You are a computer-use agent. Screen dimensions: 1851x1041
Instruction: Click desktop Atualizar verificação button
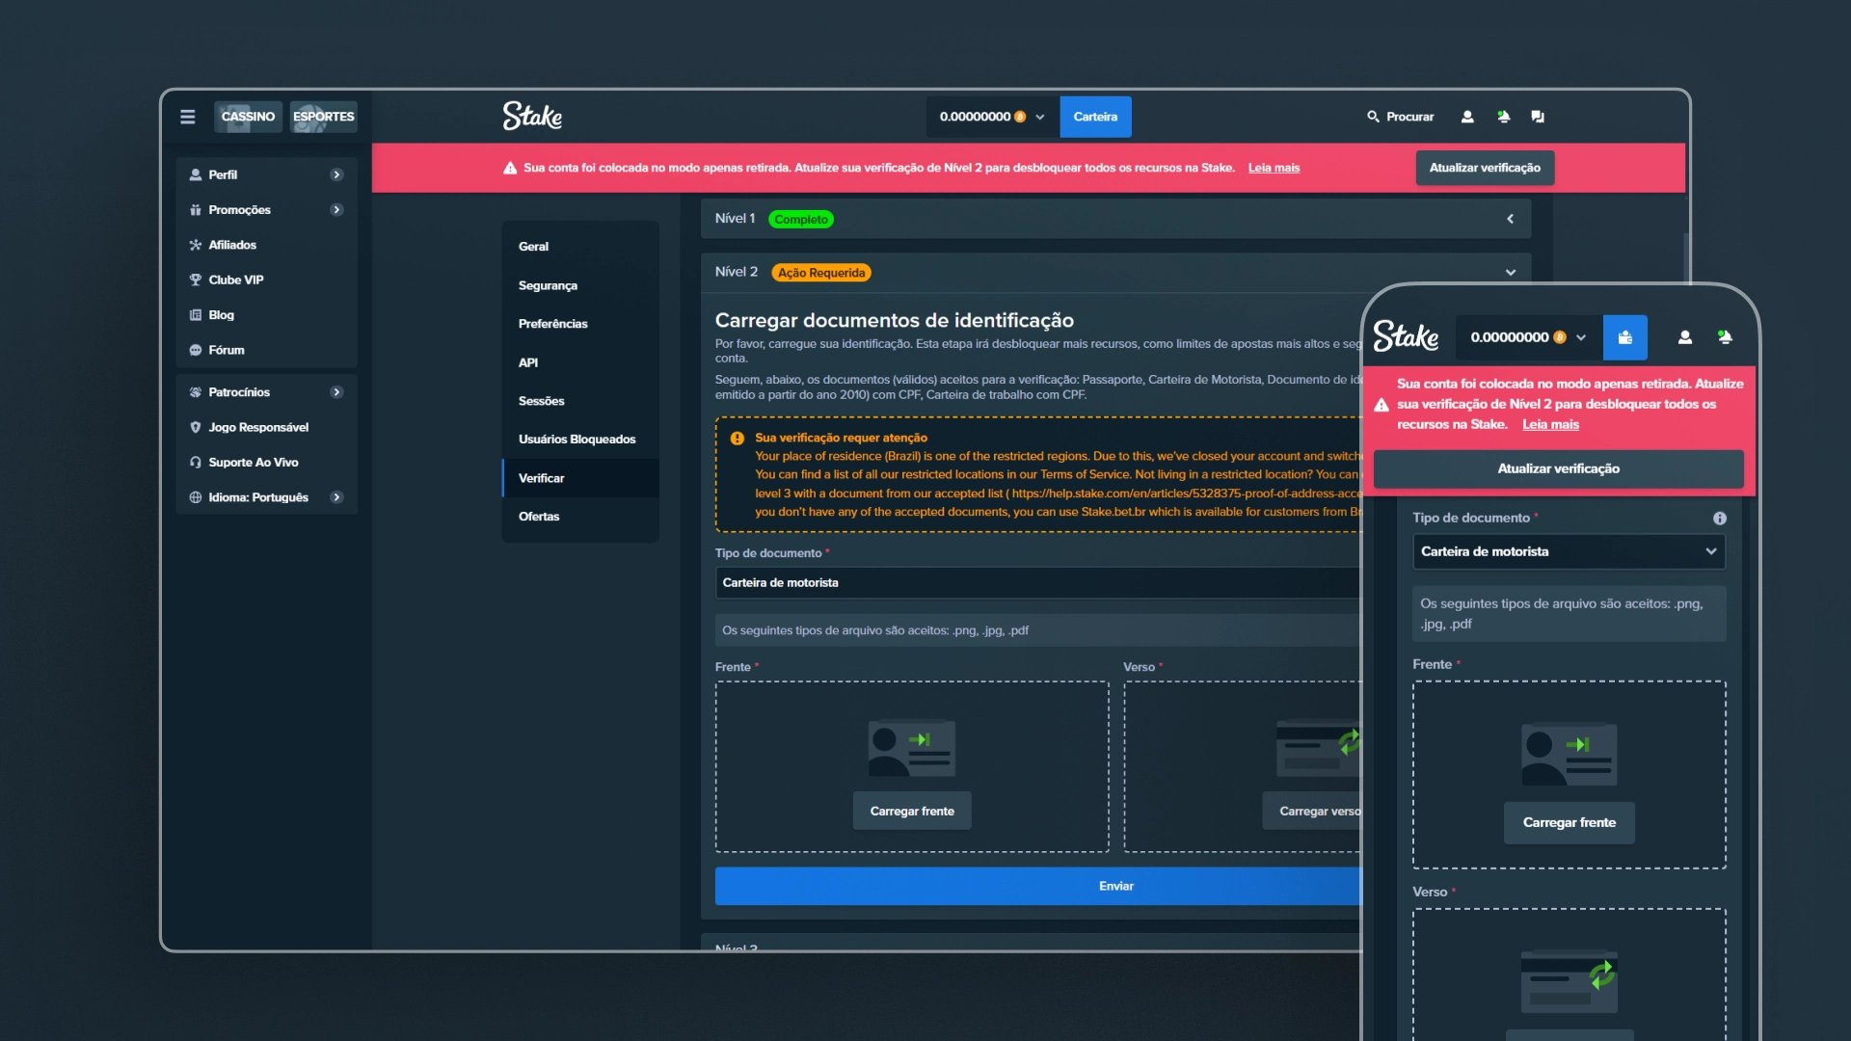click(1485, 168)
